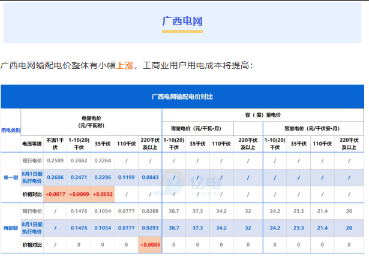This screenshot has width=369, height=257.
Task: Click the 两部制 category label
Action: [11, 228]
